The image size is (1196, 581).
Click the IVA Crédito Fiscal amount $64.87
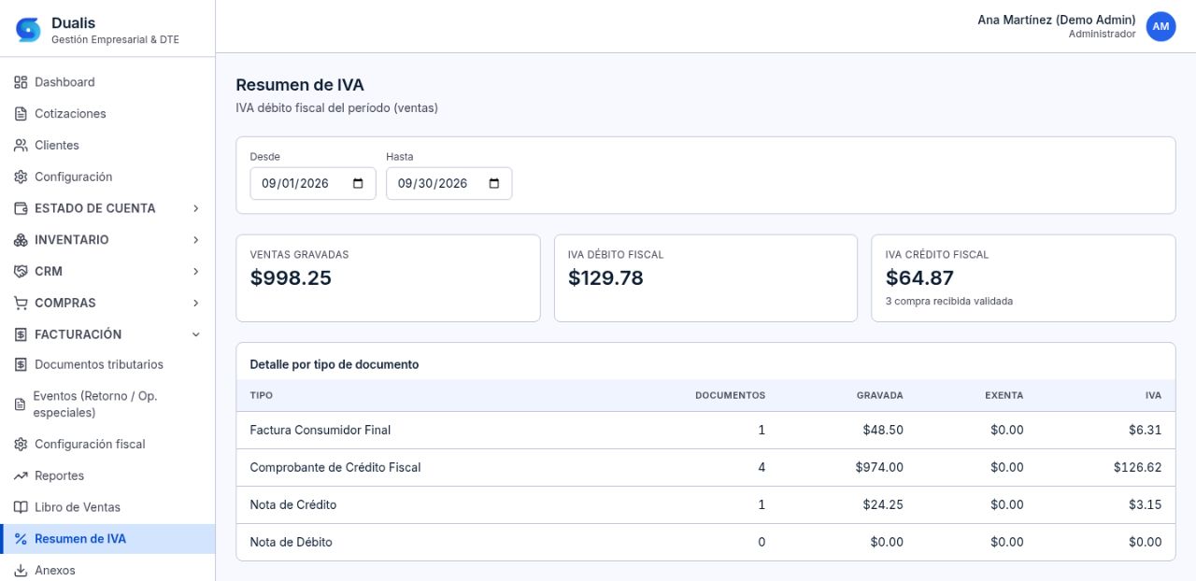[x=920, y=278]
